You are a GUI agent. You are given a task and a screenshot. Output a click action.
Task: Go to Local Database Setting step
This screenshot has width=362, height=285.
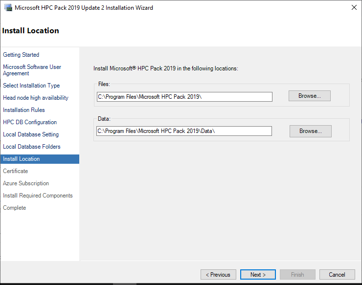pyautogui.click(x=31, y=134)
